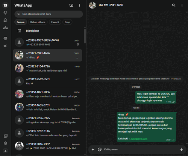188x156 pixels.
Task: Click the 'Gunakan WhatsApp di telepon' notice
Action: [136, 79]
